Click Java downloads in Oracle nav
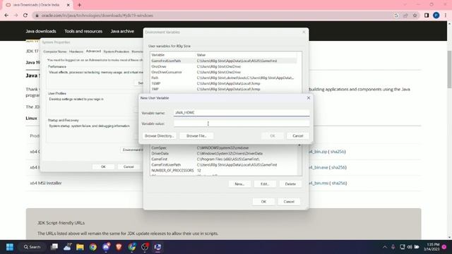This screenshot has height=254, width=452. [41, 31]
